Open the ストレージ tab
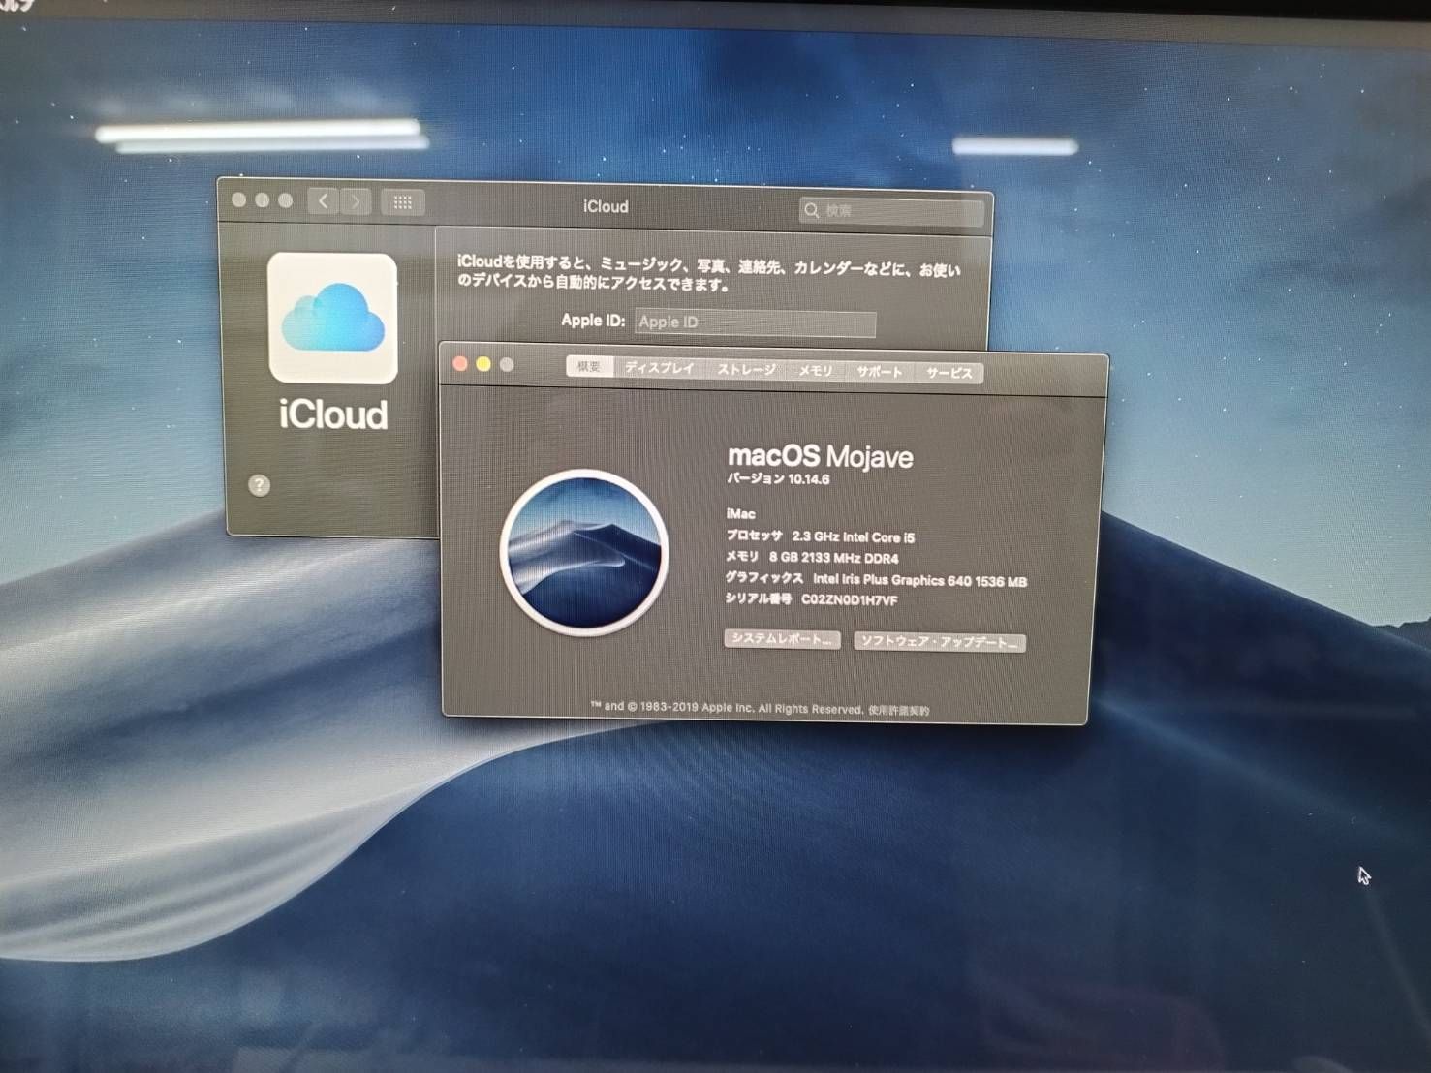Screen dimensions: 1431x1073 point(746,369)
